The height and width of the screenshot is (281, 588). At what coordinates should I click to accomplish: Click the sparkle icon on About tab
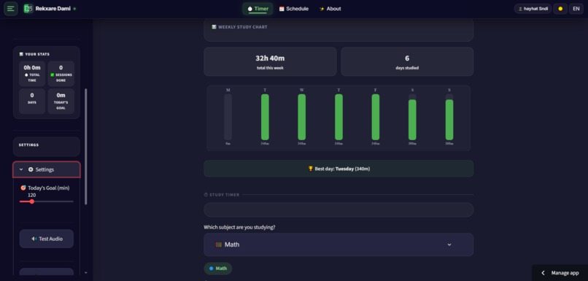322,9
